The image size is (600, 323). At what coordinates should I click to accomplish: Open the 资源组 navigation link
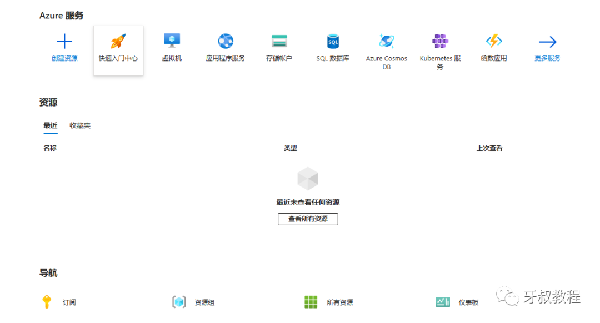[204, 302]
